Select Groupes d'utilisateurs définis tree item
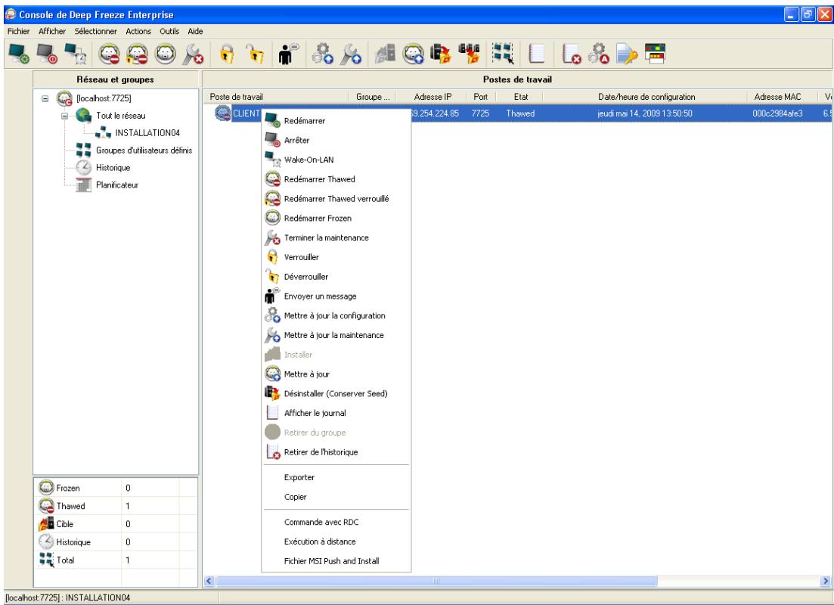The image size is (834, 605). (144, 150)
